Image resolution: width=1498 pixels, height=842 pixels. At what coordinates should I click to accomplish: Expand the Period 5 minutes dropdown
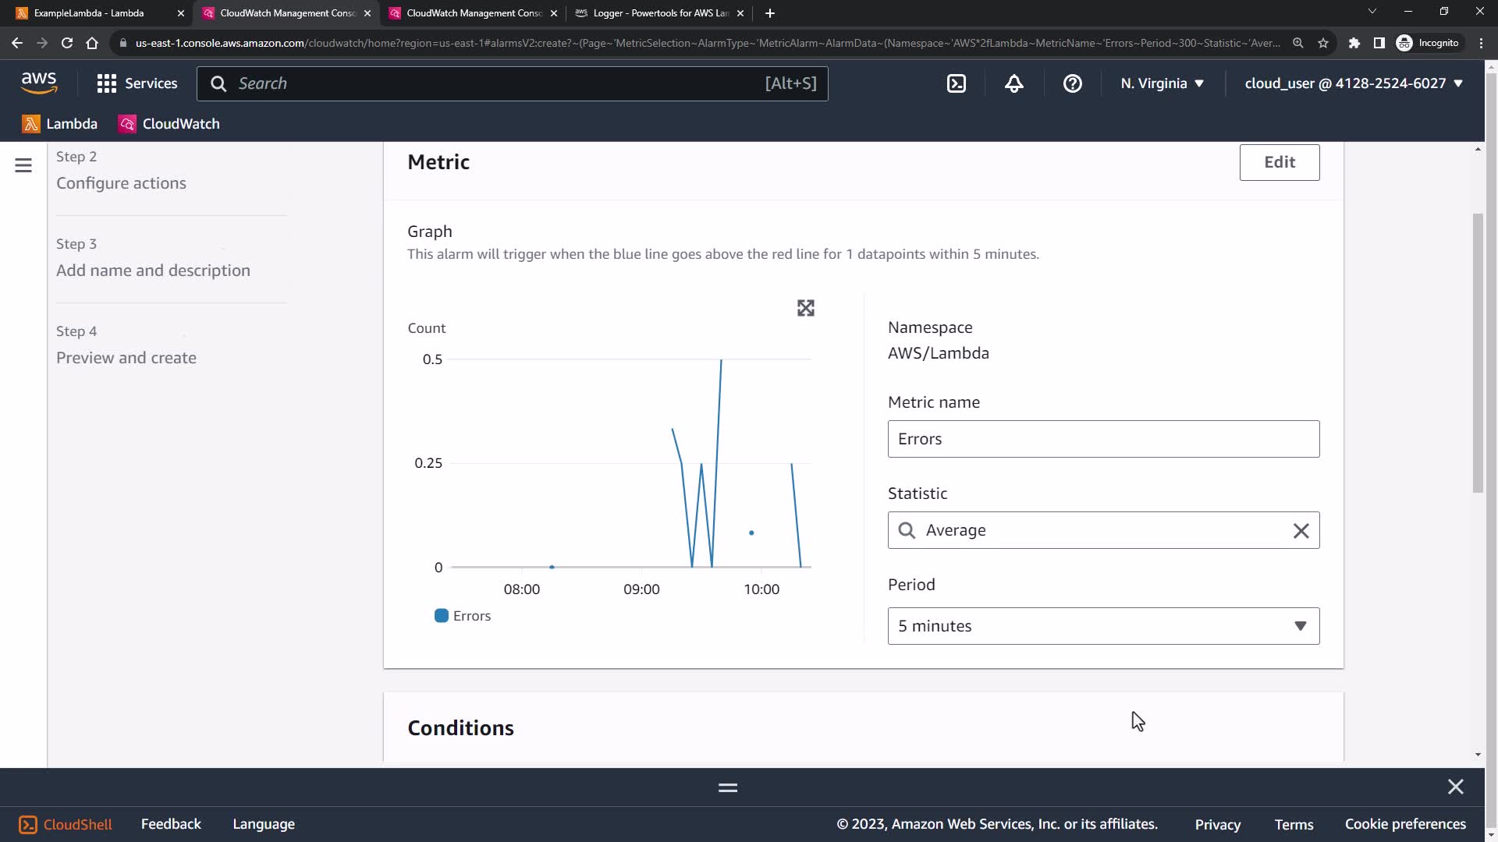[x=1103, y=626]
